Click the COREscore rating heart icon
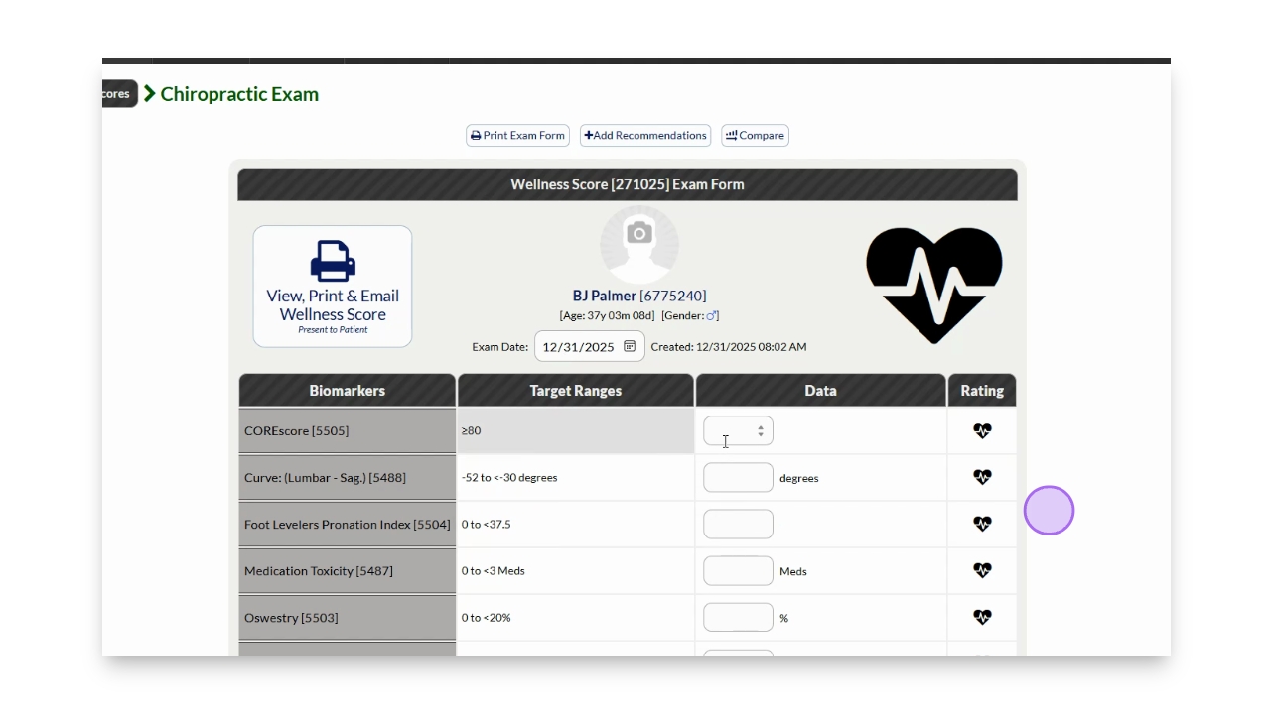1273x714 pixels. (982, 431)
